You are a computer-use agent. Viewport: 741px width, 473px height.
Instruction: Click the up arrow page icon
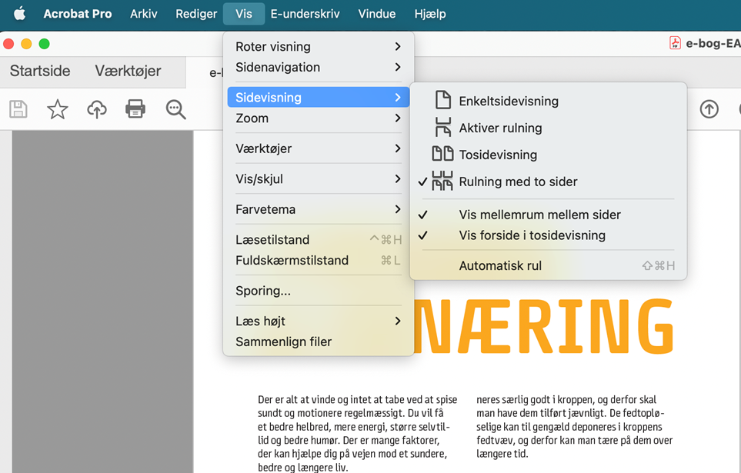(x=709, y=109)
